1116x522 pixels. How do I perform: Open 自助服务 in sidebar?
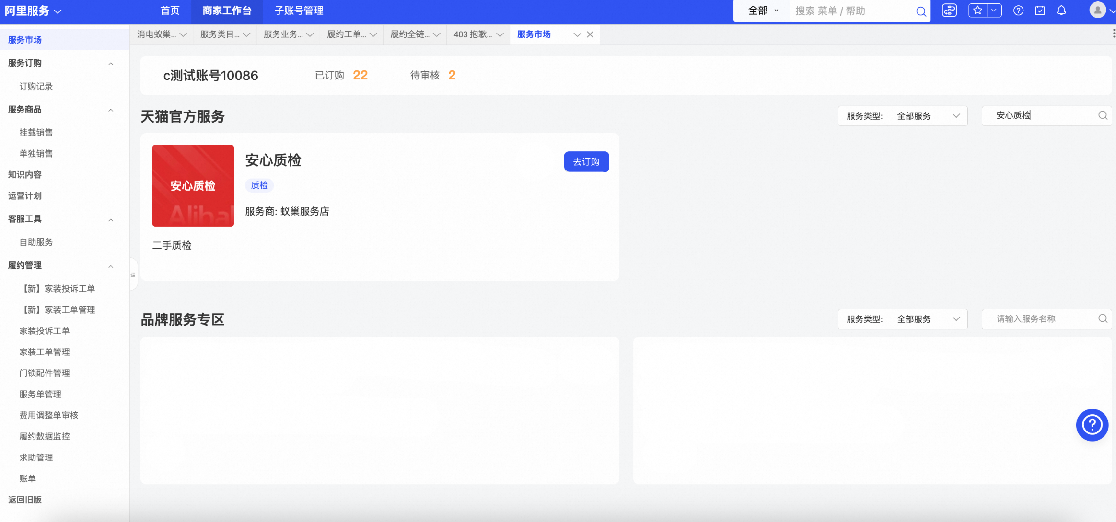[36, 242]
